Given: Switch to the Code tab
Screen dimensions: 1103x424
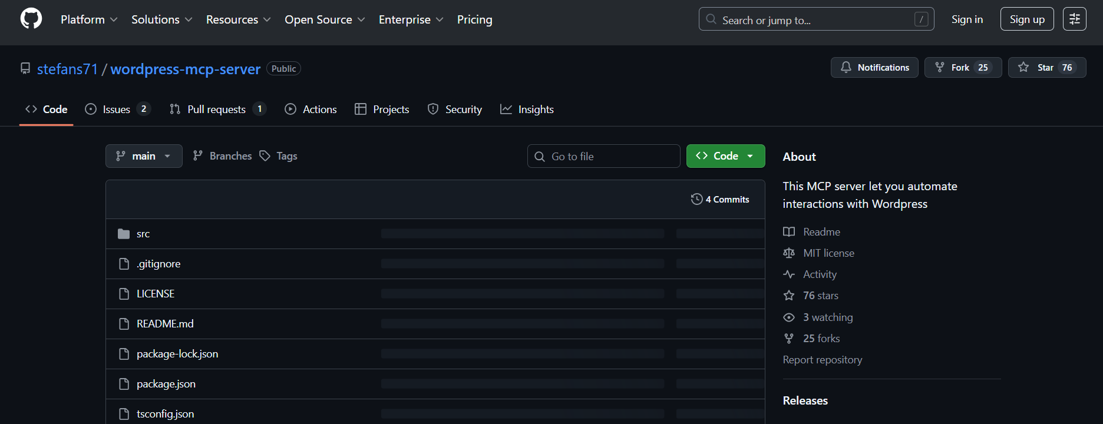Looking at the screenshot, I should 46,110.
